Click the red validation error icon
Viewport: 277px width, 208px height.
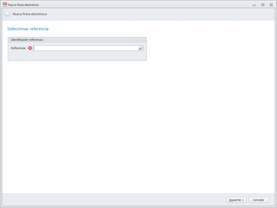click(x=30, y=48)
